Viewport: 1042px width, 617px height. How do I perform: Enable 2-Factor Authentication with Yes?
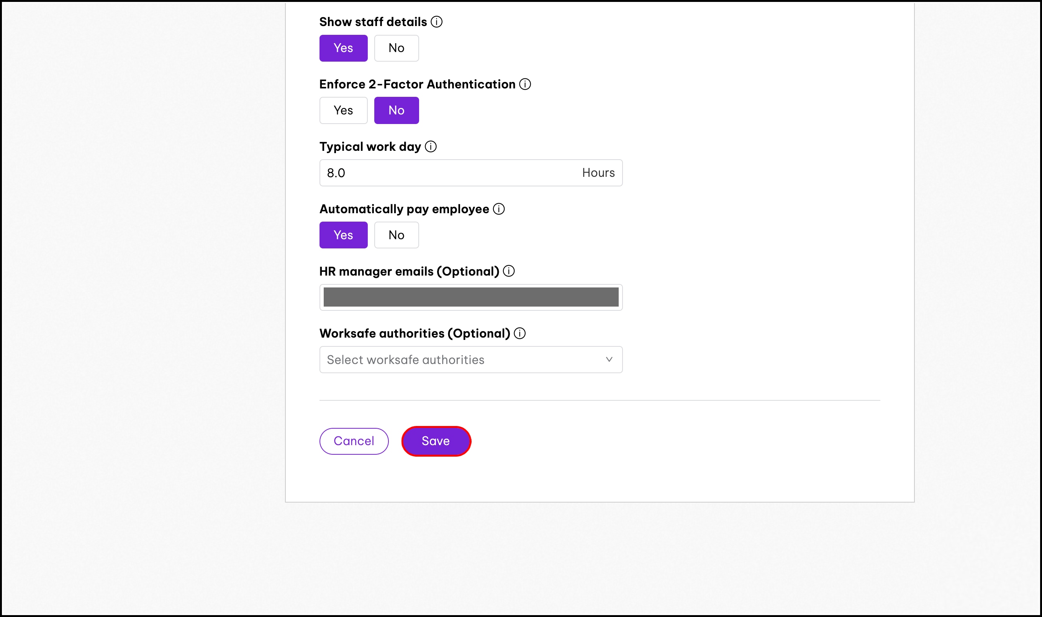[x=343, y=111]
